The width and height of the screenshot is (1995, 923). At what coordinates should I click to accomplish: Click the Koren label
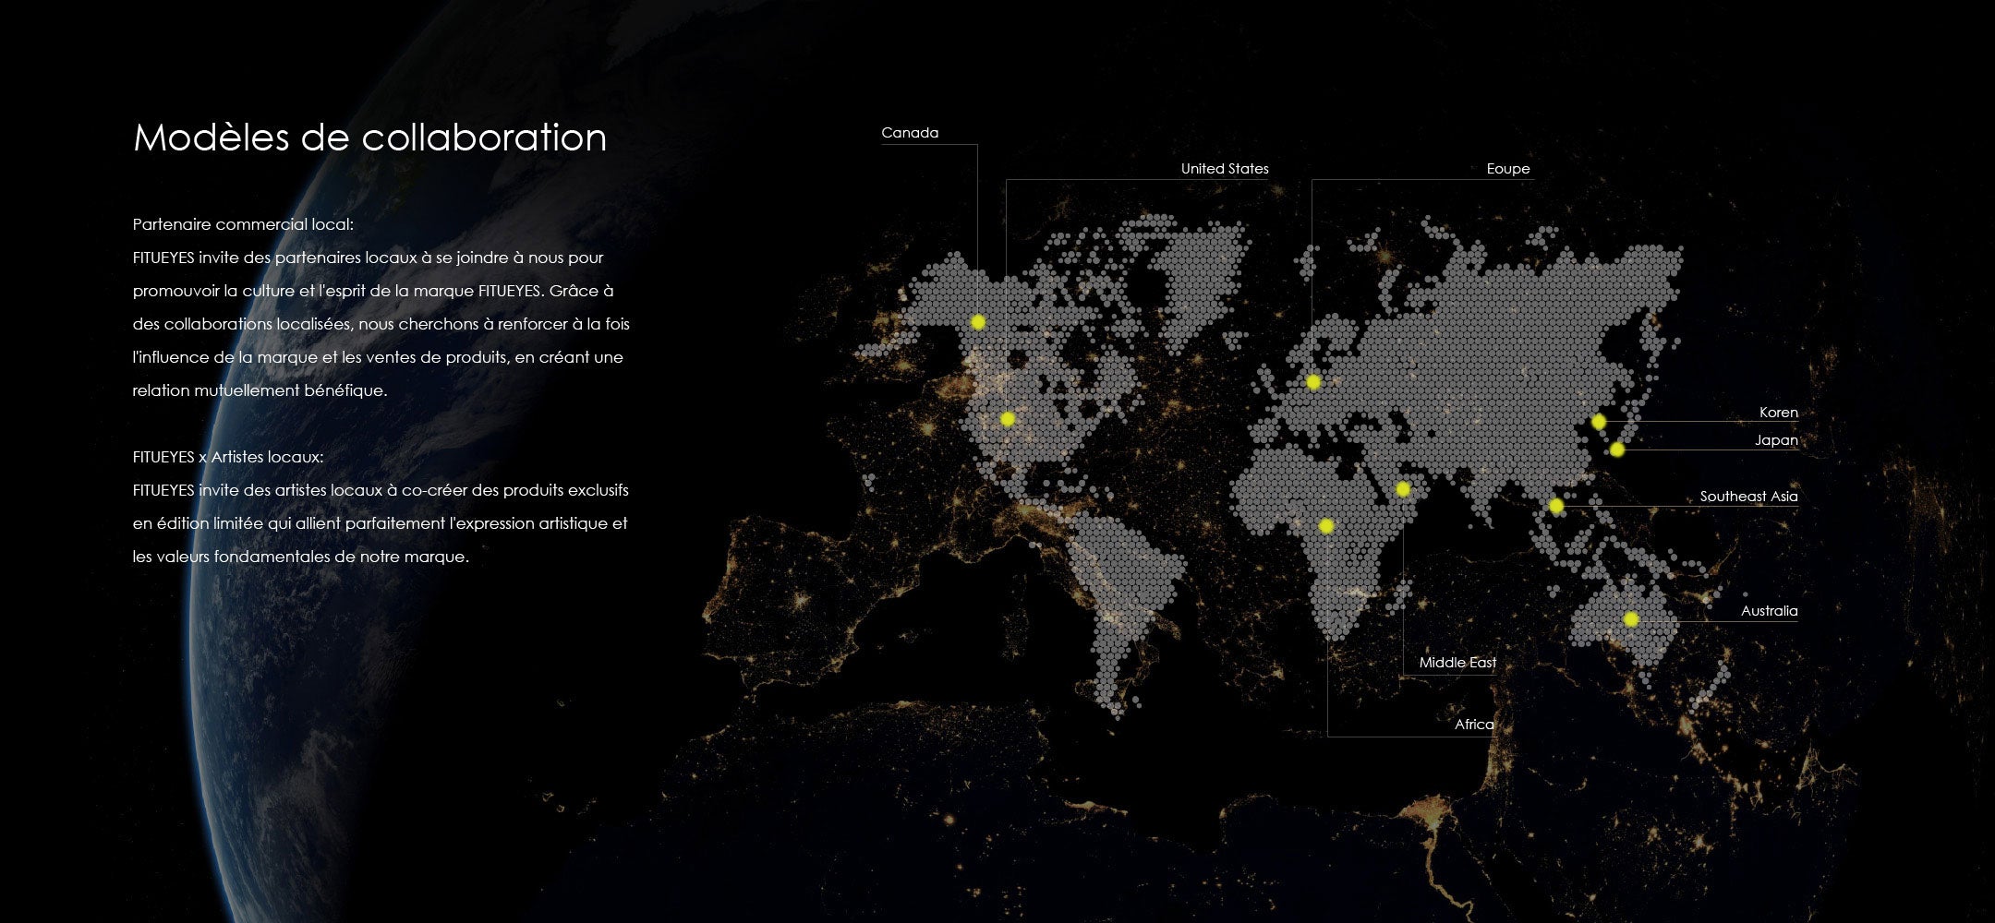tap(1778, 413)
